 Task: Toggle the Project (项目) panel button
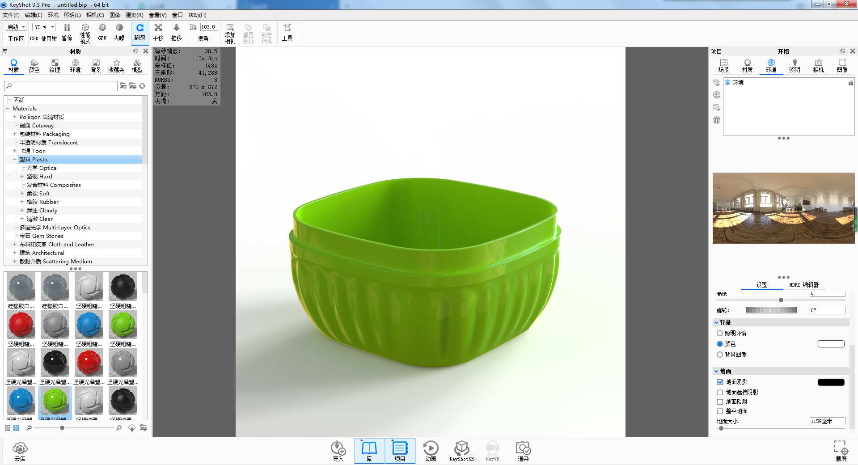coord(400,451)
